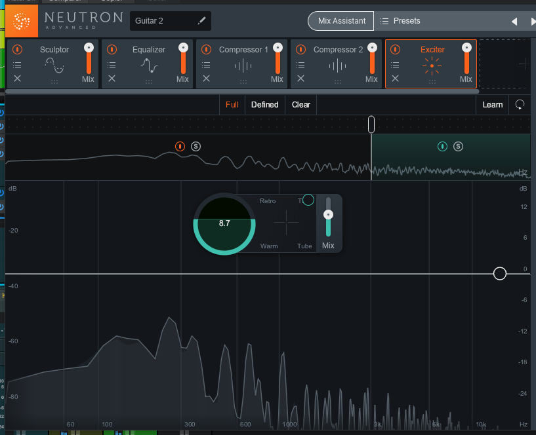Click the pencil icon to rename Guitar 2
Viewport: 536px width, 435px height.
pos(201,20)
